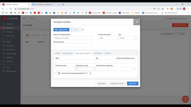191x107 pixels.
Task: Click the Kreditoren/Debitoren-Nr. field
Action: coord(126,62)
